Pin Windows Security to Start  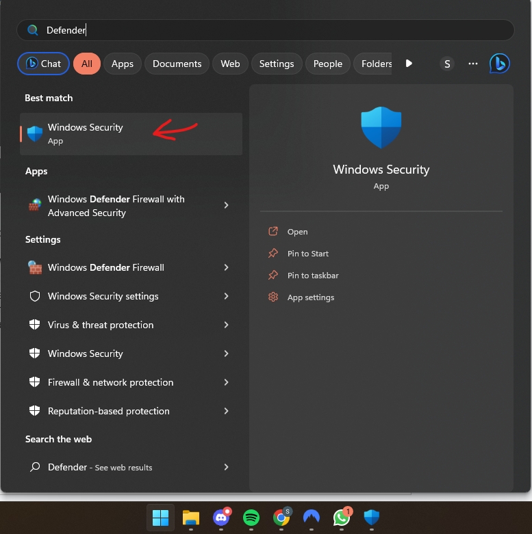click(307, 254)
